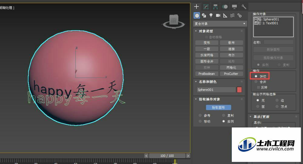
Task: Collapse the 显示/更新 rollout
Action: click(x=251, y=117)
